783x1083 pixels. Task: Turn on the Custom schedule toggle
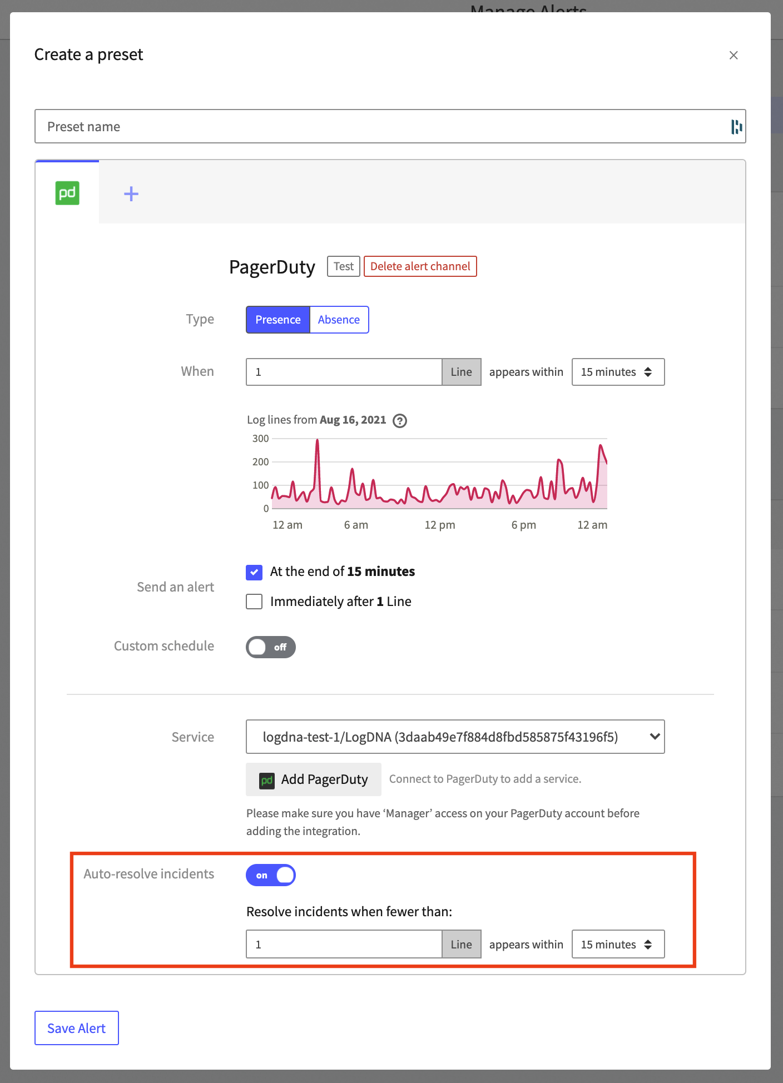(271, 647)
